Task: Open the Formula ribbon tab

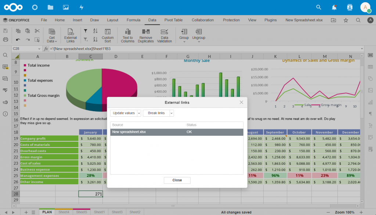Action: [133, 20]
